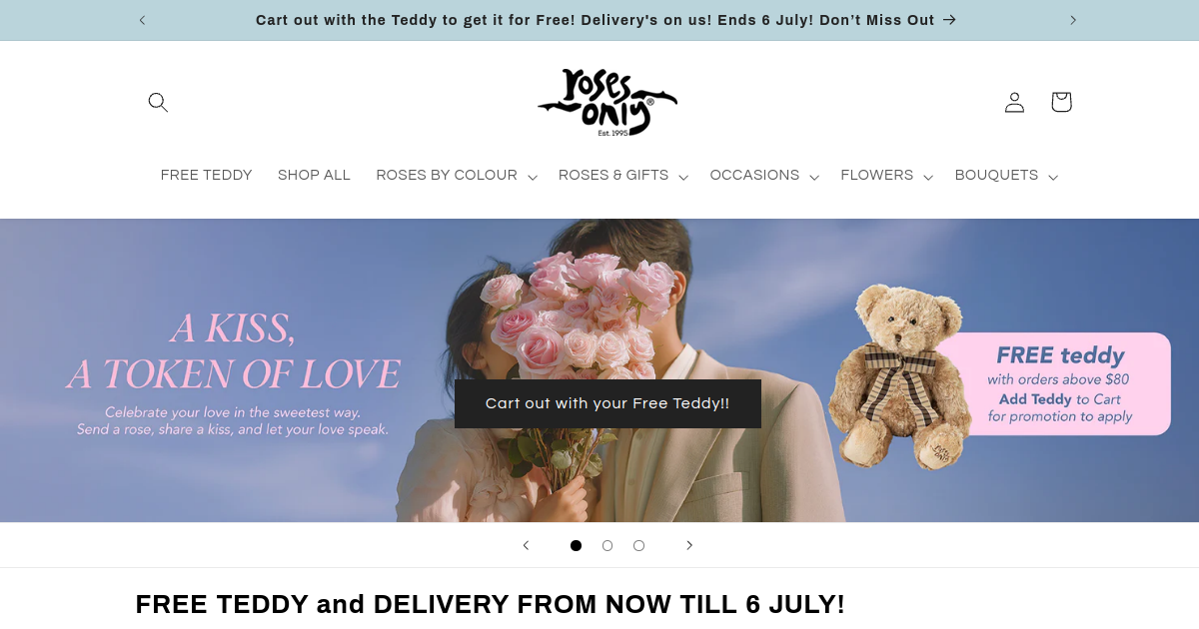Screen dimensions: 1199x629
Task: Open the Free Teddy menu item
Action: pos(207,176)
